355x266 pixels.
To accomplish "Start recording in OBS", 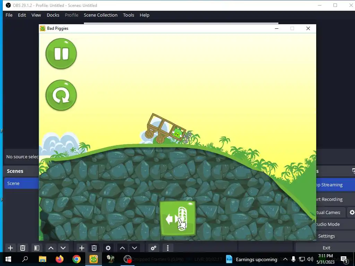I will 336,199.
